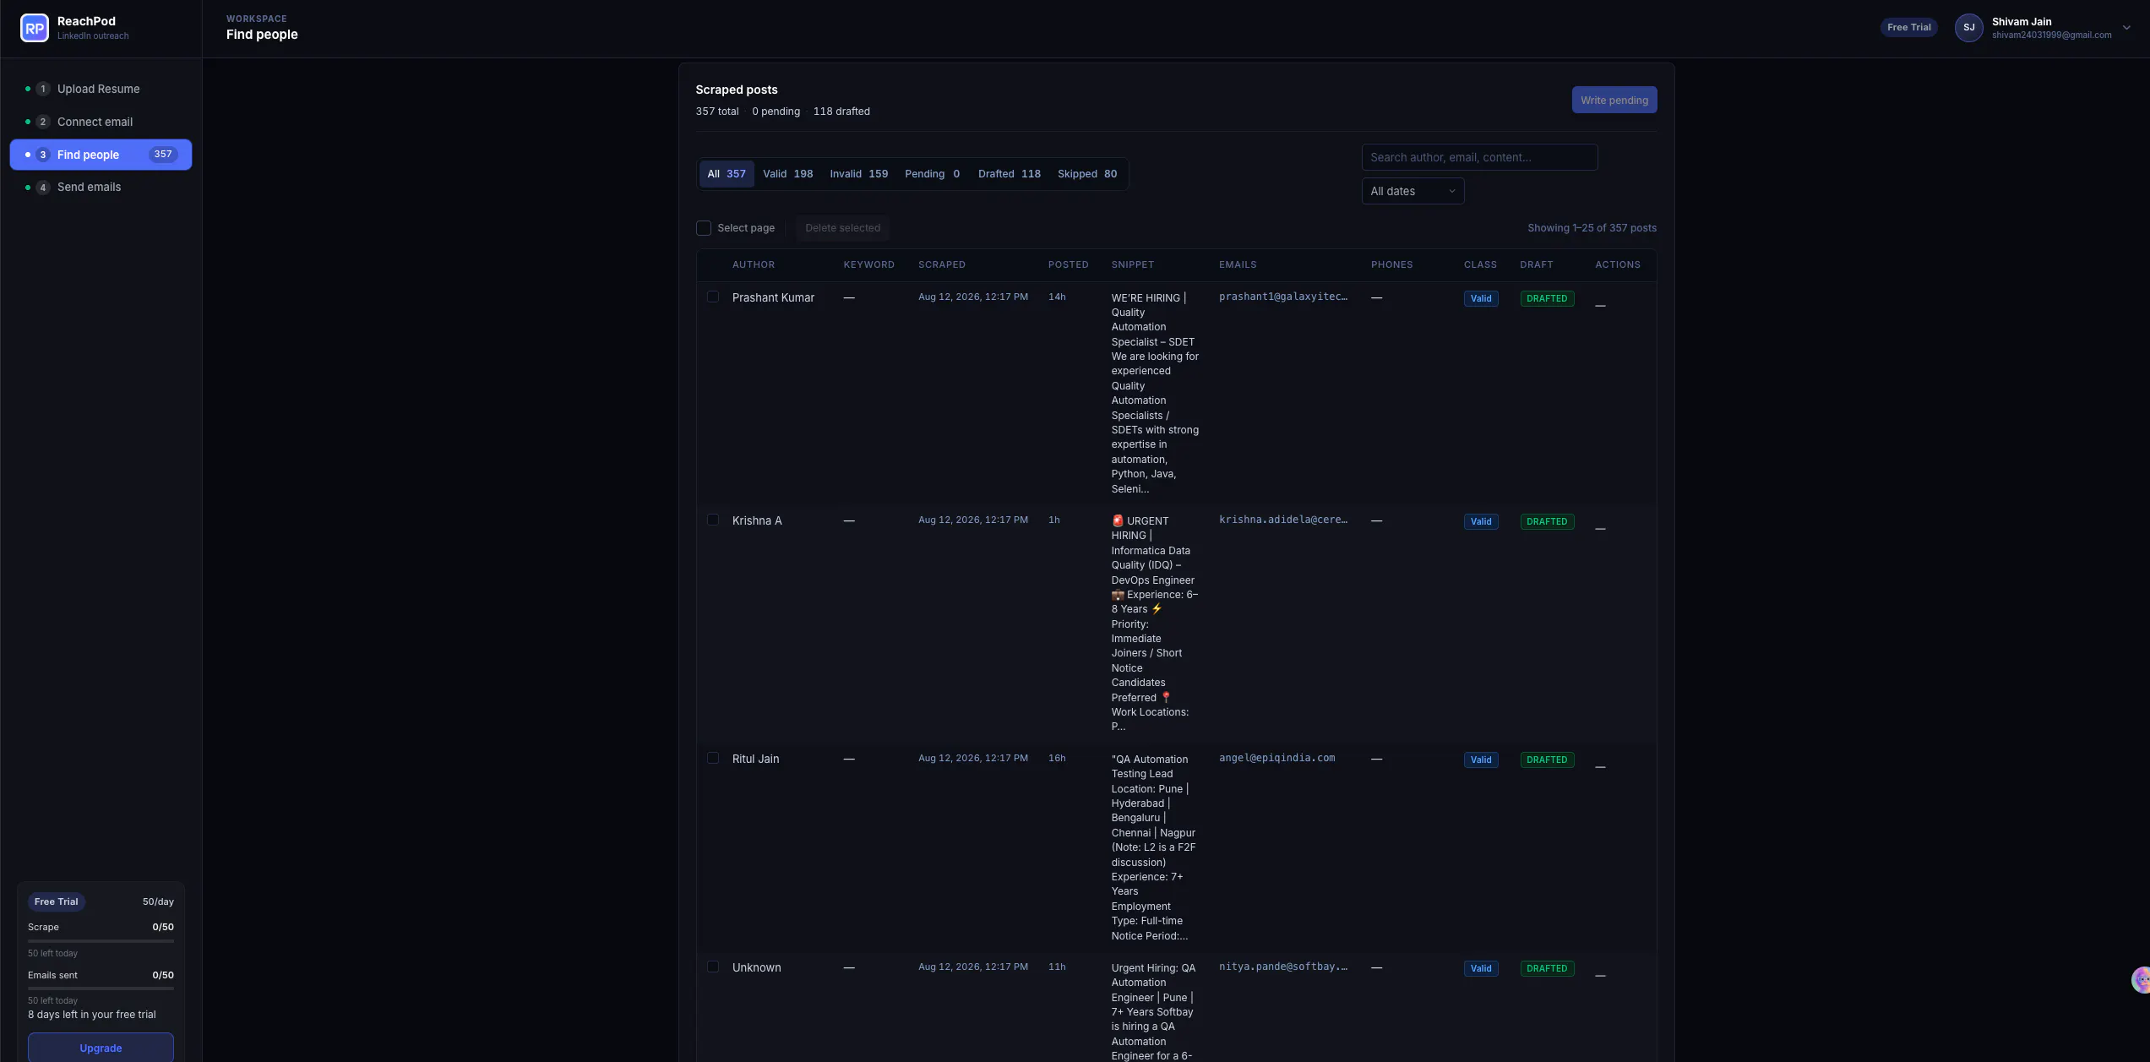
Task: Open the All dates dropdown
Action: tap(1412, 191)
